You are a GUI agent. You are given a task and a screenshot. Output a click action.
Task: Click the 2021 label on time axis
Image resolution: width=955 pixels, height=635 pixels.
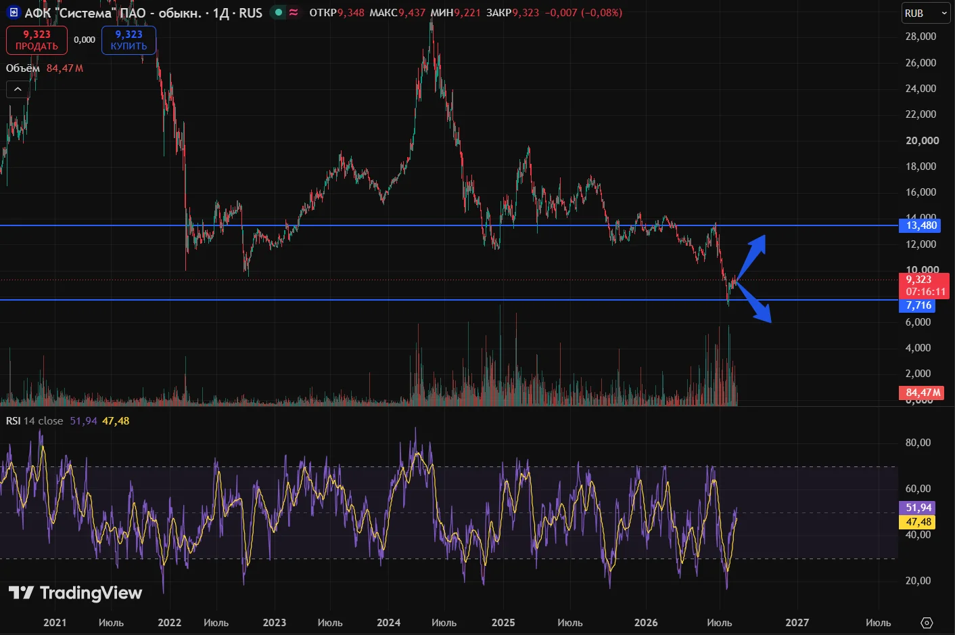pyautogui.click(x=55, y=623)
